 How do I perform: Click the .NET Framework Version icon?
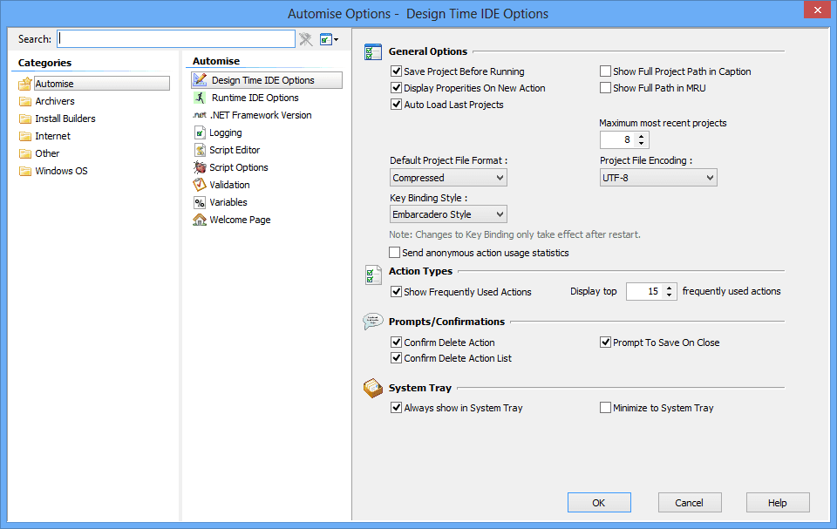click(x=200, y=115)
